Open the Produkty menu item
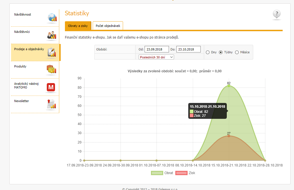 [x=35, y=70]
